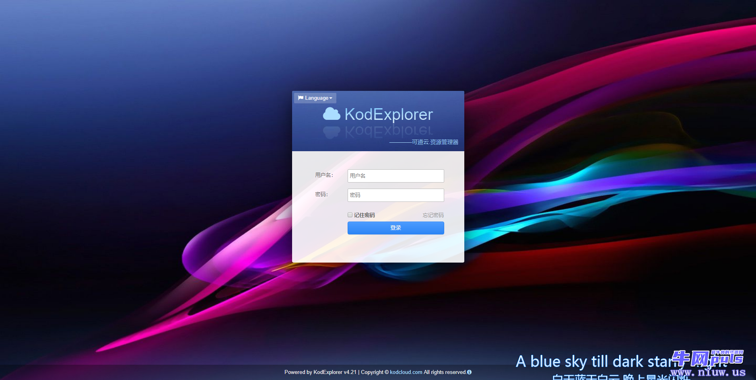Click the 'Powered by KodExplorer v4.21' footer text
The height and width of the screenshot is (380, 756).
click(320, 372)
